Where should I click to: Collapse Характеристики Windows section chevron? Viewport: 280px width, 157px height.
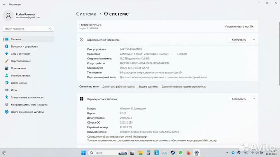tap(254, 99)
